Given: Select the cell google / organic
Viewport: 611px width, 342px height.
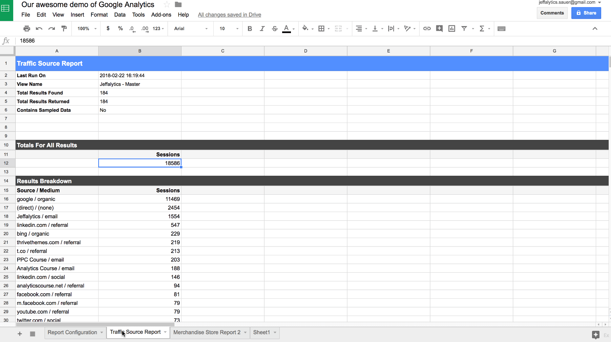Looking at the screenshot, I should (57, 199).
